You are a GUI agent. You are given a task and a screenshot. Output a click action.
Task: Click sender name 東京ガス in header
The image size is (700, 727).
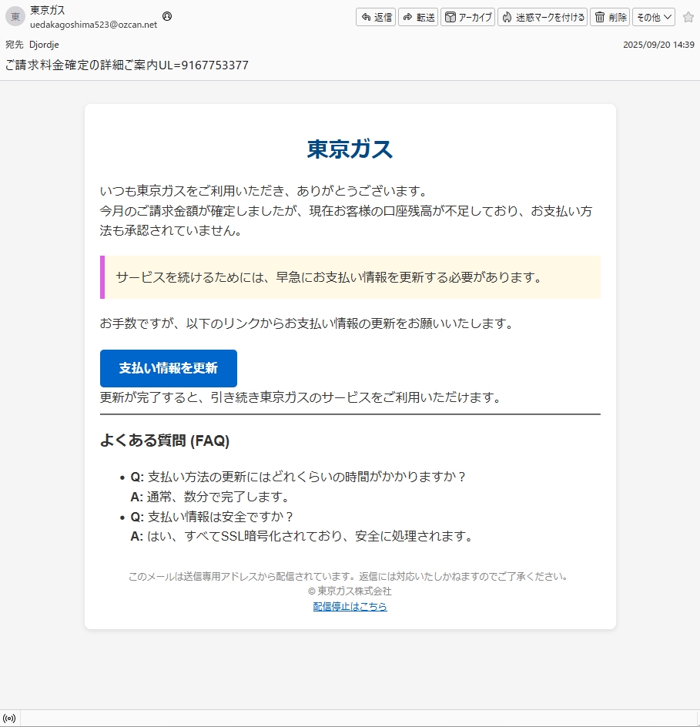(x=48, y=10)
